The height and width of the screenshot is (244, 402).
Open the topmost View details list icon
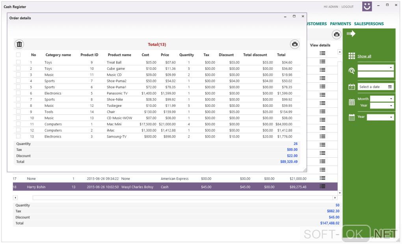[322, 53]
